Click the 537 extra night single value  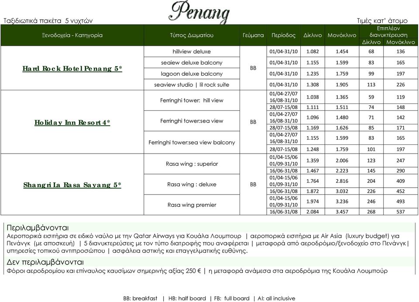coord(401,212)
